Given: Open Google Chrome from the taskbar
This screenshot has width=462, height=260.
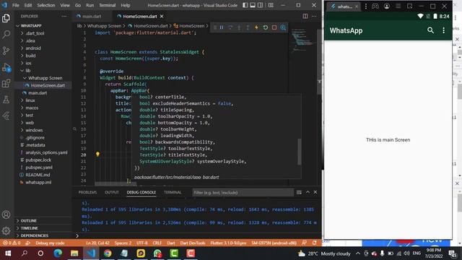Looking at the screenshot, I should (x=108, y=253).
